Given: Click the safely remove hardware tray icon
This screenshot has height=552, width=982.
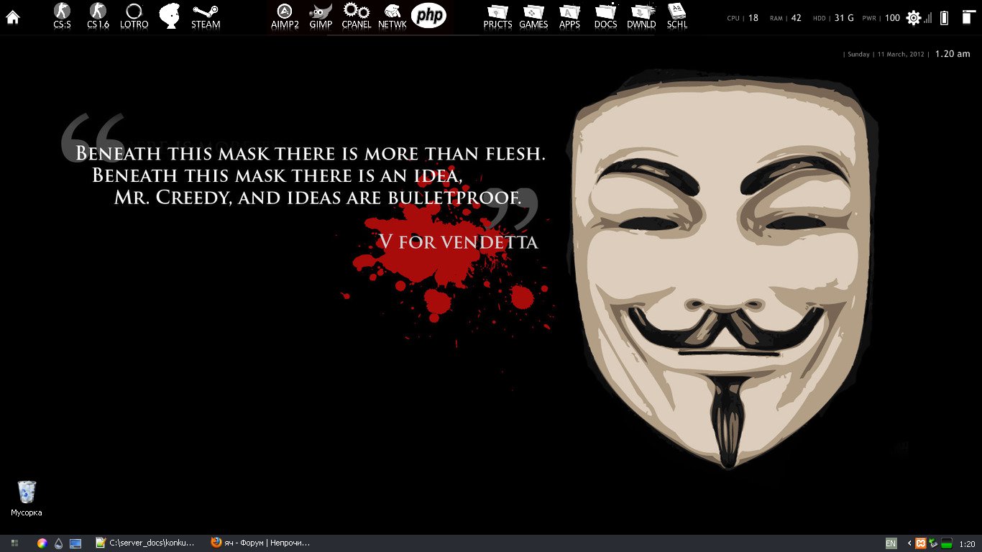Looking at the screenshot, I should (933, 544).
